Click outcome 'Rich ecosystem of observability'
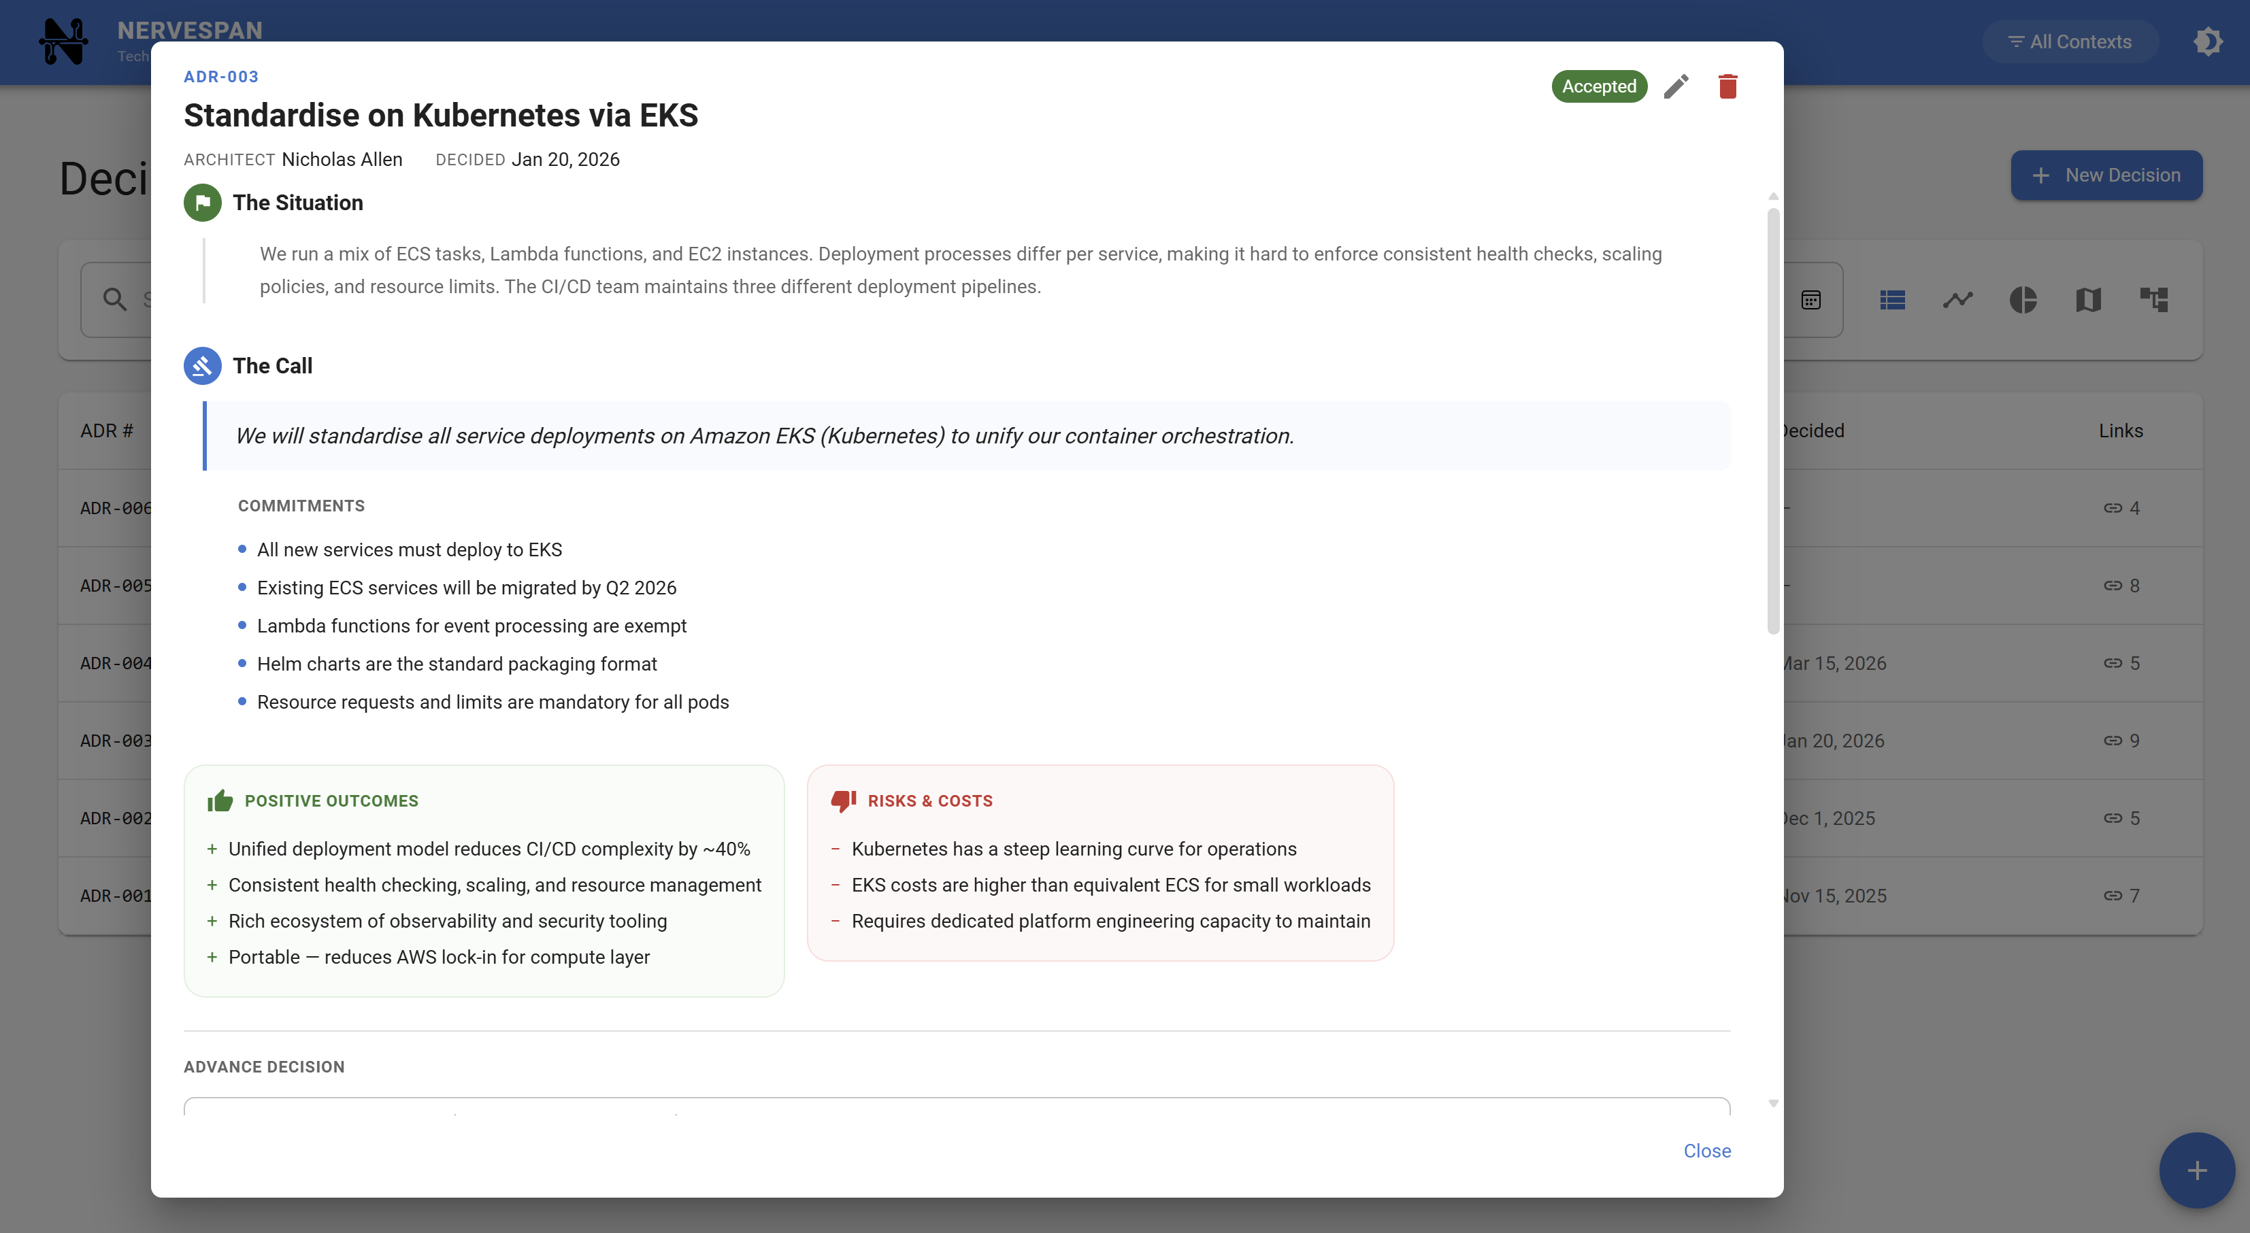This screenshot has height=1233, width=2250. (x=447, y=922)
